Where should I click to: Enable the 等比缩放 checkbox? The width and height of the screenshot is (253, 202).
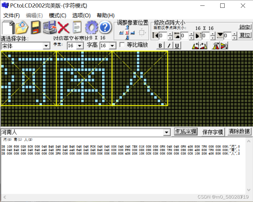(x=122, y=45)
